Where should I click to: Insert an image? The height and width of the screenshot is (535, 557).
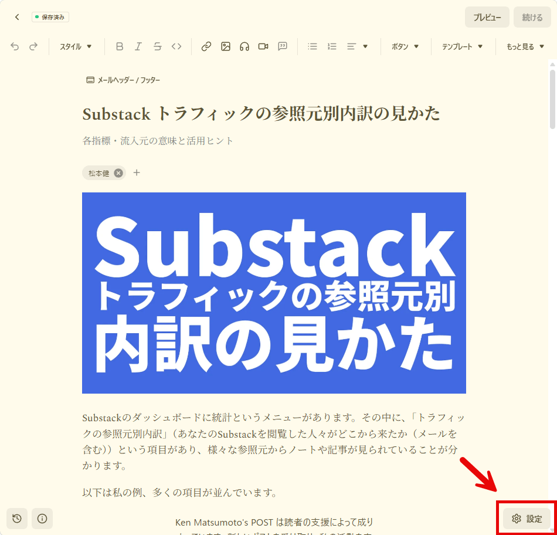pyautogui.click(x=226, y=46)
